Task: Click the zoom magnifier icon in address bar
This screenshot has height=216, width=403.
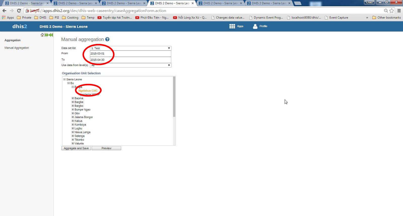Action: click(386, 11)
